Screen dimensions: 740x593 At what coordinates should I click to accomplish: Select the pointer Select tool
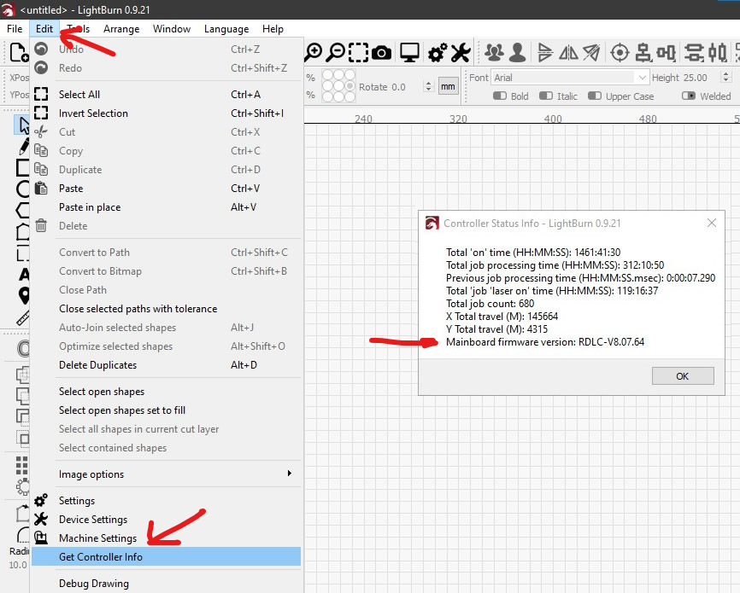point(23,125)
